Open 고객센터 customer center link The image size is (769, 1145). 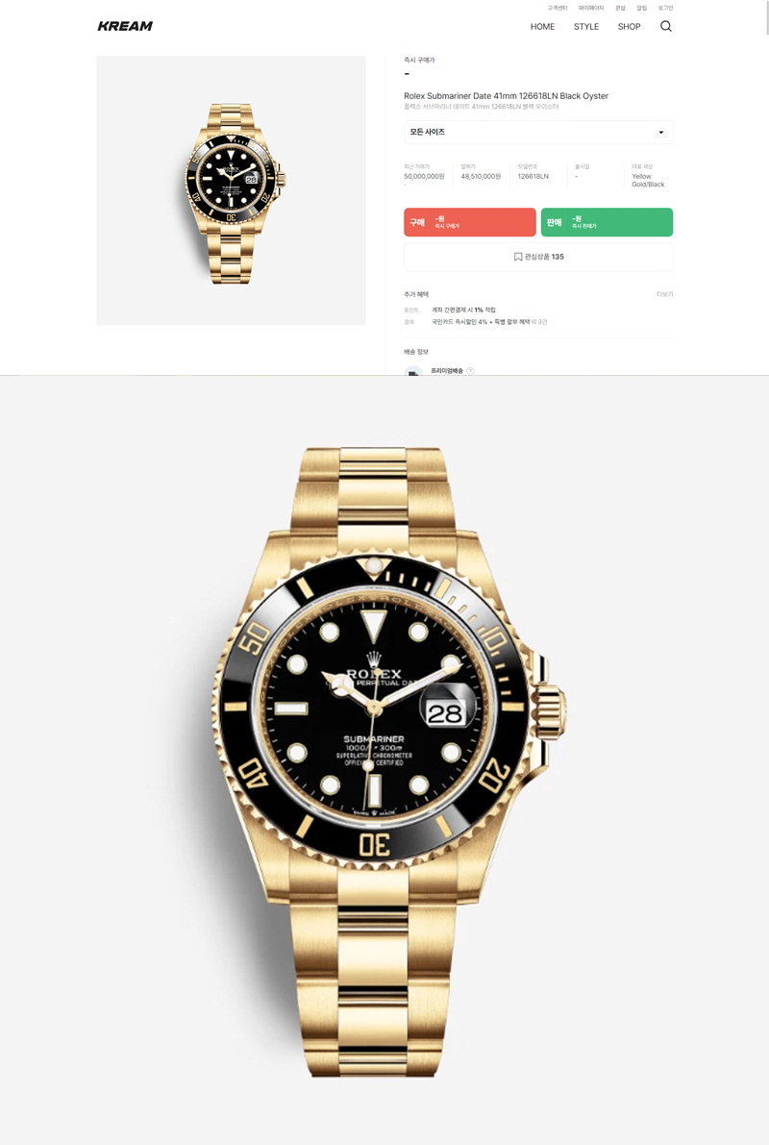pos(558,8)
